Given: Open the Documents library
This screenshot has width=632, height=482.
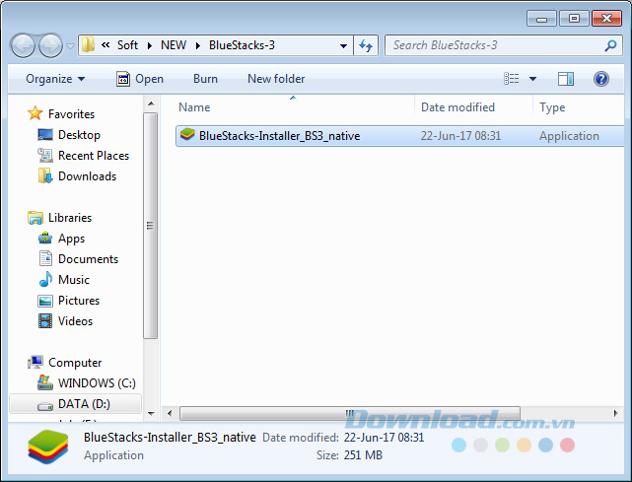Looking at the screenshot, I should 88,259.
